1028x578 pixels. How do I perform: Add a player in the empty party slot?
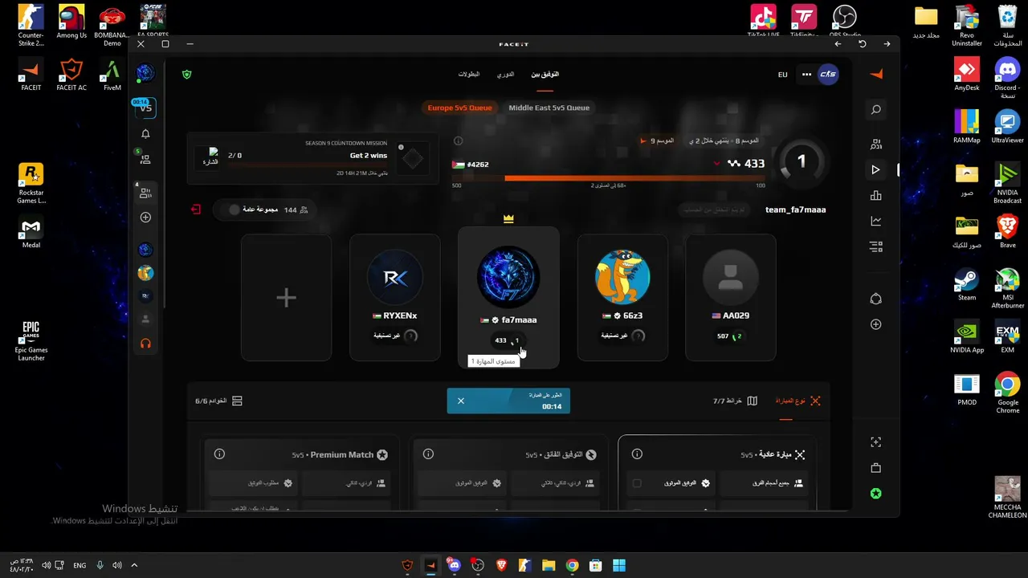coord(286,297)
